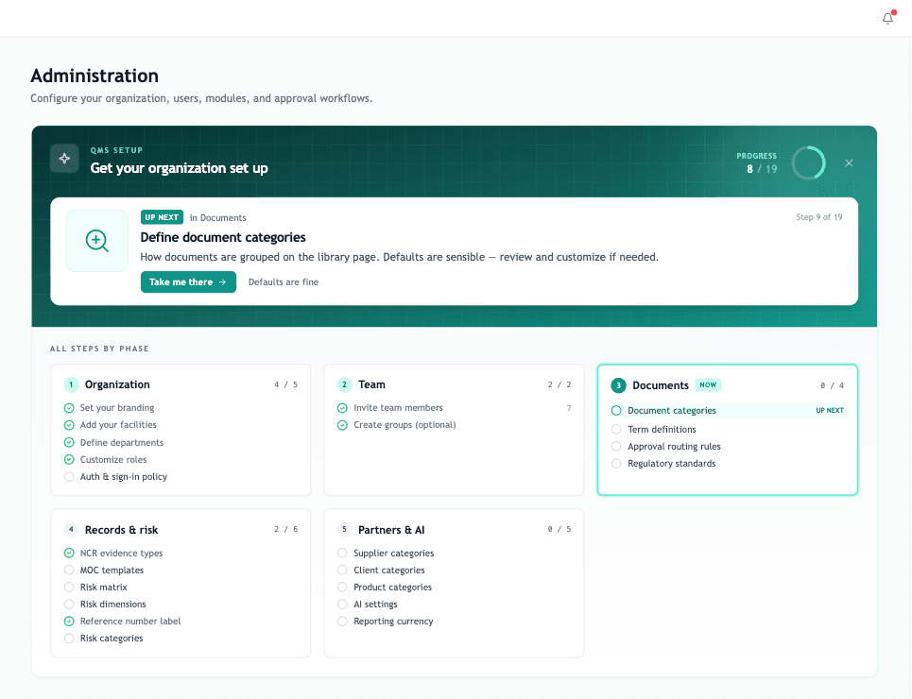Click the Take me there button
The width and height of the screenshot is (912, 699).
click(188, 282)
